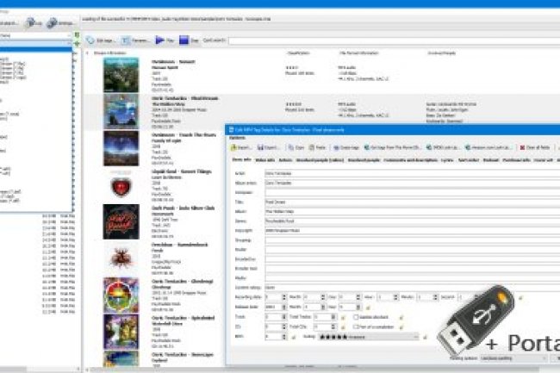The image size is (560, 373).
Task: Open the Purchase info tab
Action: pos(516,160)
